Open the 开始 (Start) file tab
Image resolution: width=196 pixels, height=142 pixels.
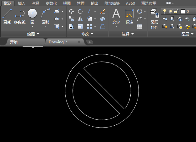pyautogui.click(x=25, y=42)
